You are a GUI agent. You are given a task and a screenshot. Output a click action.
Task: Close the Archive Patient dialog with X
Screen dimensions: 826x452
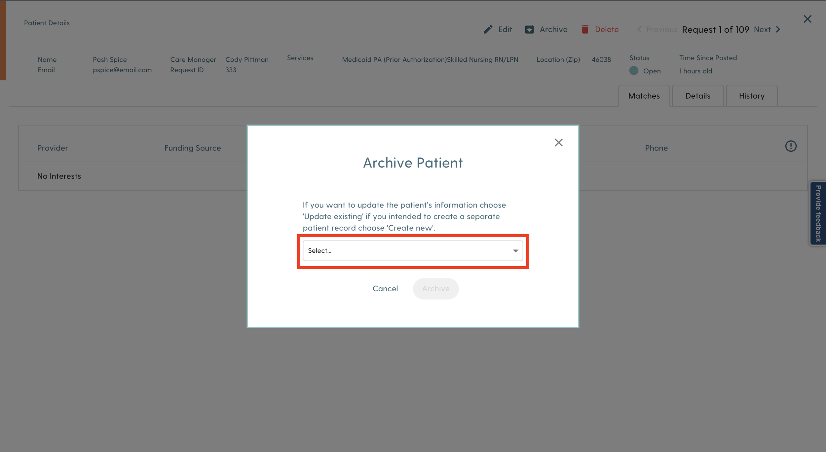(x=558, y=143)
